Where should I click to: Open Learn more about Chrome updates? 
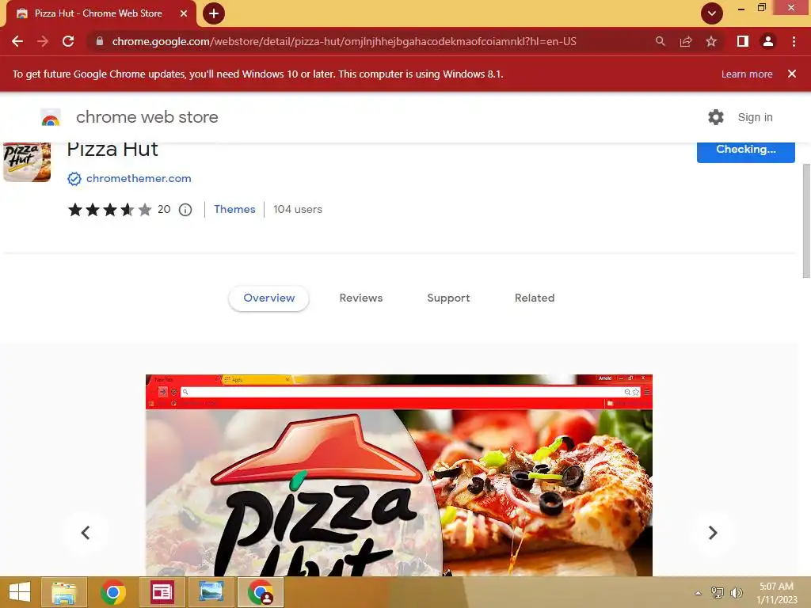[747, 74]
